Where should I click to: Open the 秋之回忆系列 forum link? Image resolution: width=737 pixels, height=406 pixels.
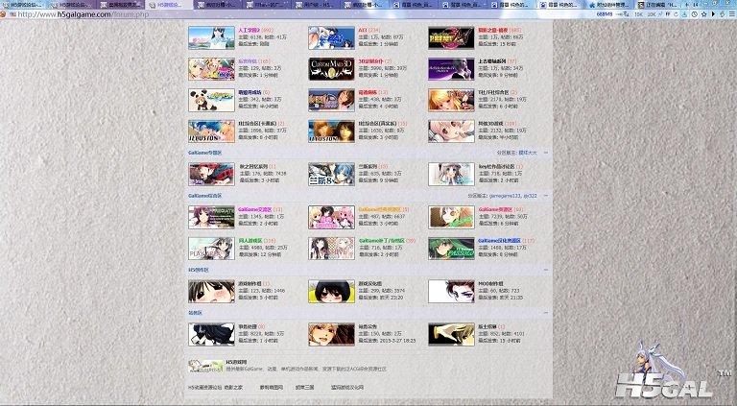(253, 166)
